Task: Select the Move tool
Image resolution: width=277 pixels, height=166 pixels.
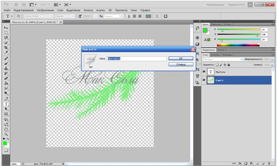Action: [x=6, y=28]
